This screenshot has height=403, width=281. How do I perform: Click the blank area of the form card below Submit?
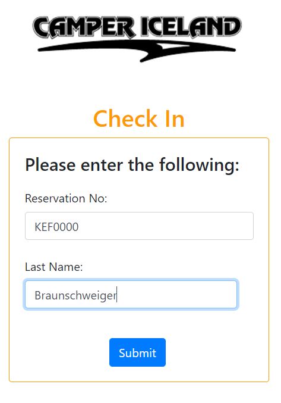(x=137, y=374)
